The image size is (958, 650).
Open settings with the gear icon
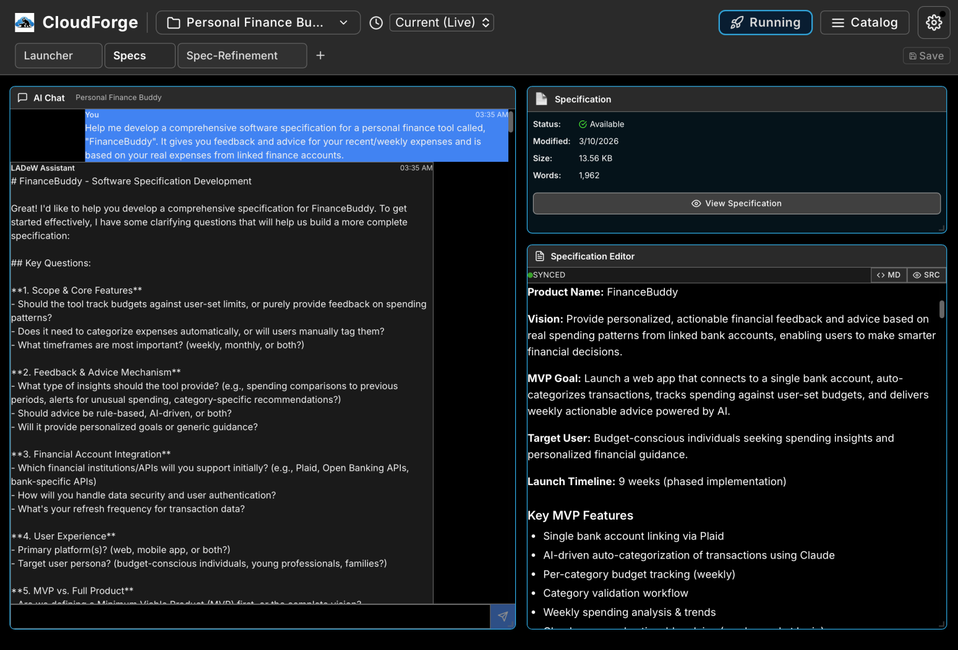(933, 22)
